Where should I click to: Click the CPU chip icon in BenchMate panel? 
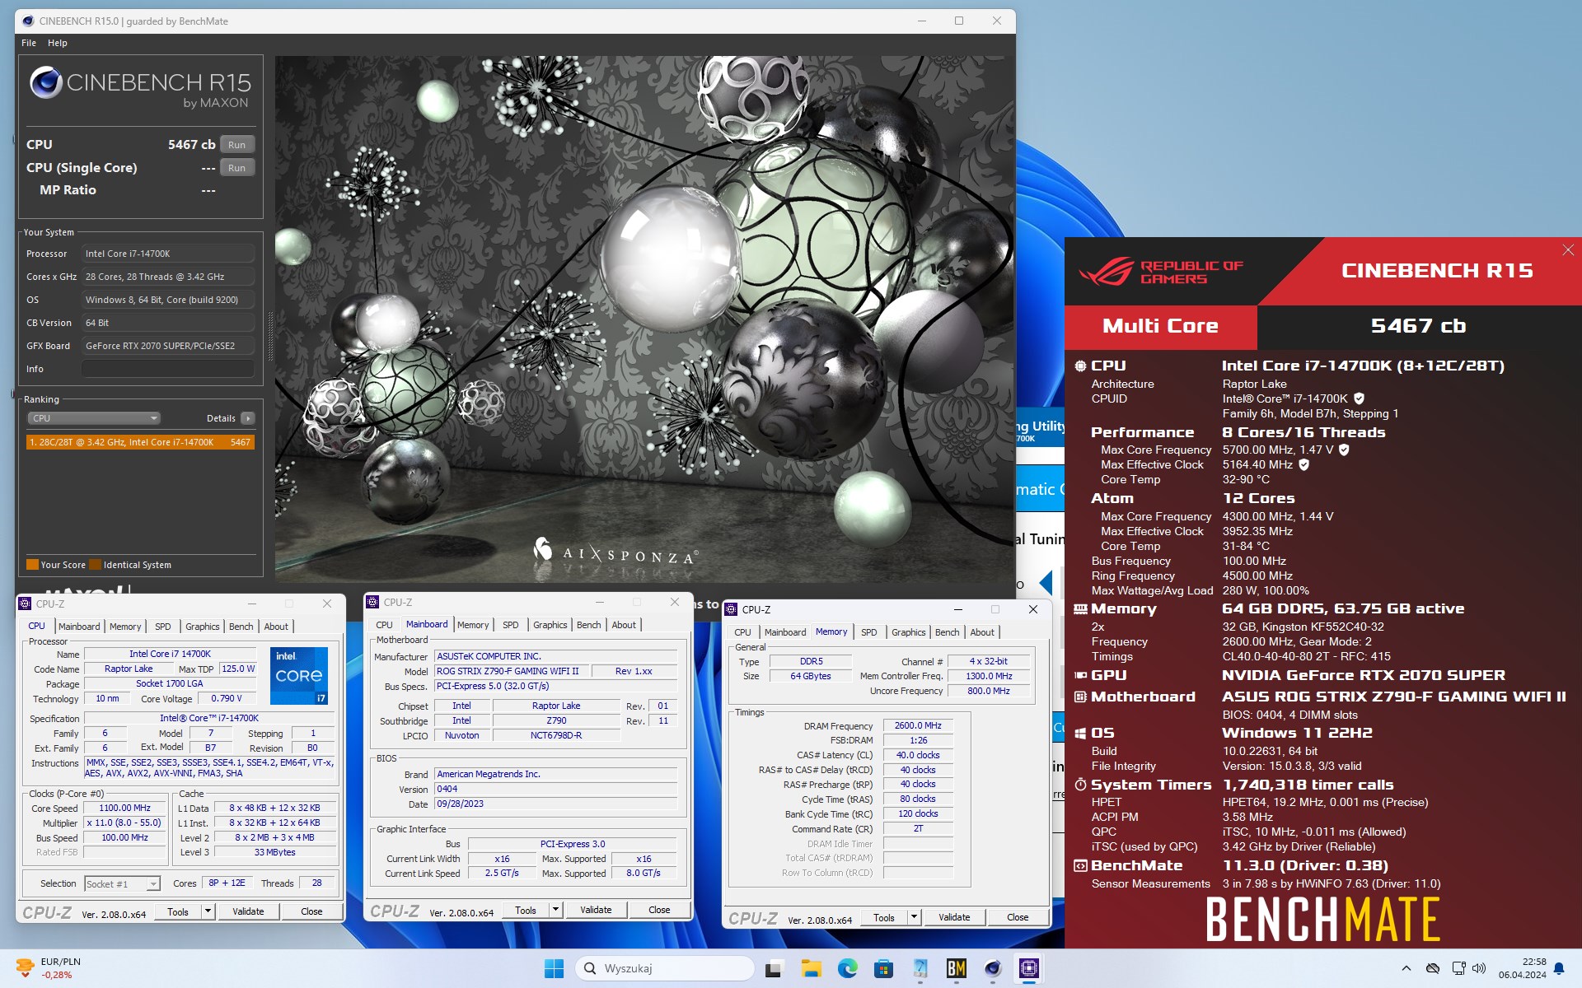pos(1081,366)
